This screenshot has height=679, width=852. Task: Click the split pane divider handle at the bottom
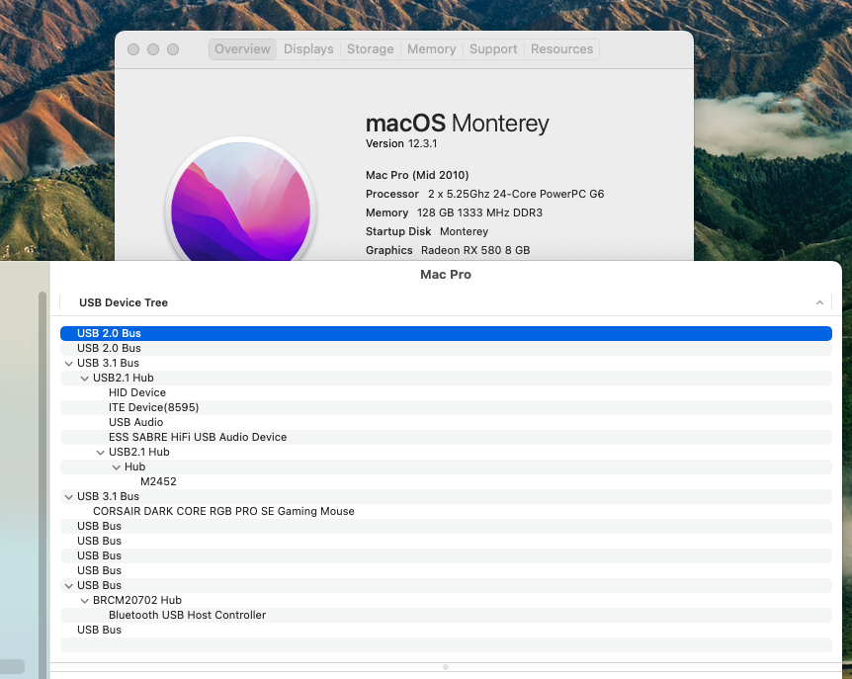point(446,667)
